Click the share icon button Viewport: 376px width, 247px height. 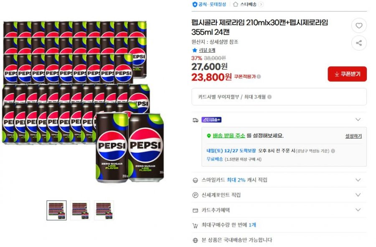(x=359, y=43)
